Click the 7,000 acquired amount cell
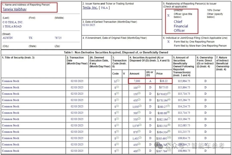The height and width of the screenshot is (155, 232). click(x=137, y=81)
